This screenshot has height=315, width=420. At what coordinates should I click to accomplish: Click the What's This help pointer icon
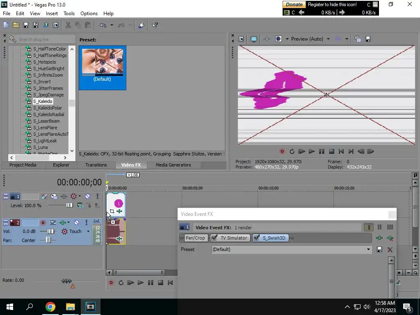coord(155,25)
